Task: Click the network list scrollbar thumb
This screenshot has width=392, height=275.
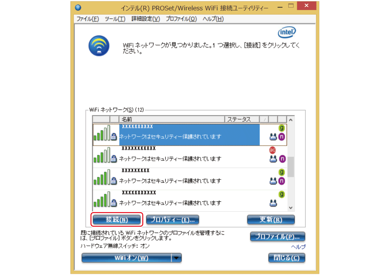Action: point(291,167)
